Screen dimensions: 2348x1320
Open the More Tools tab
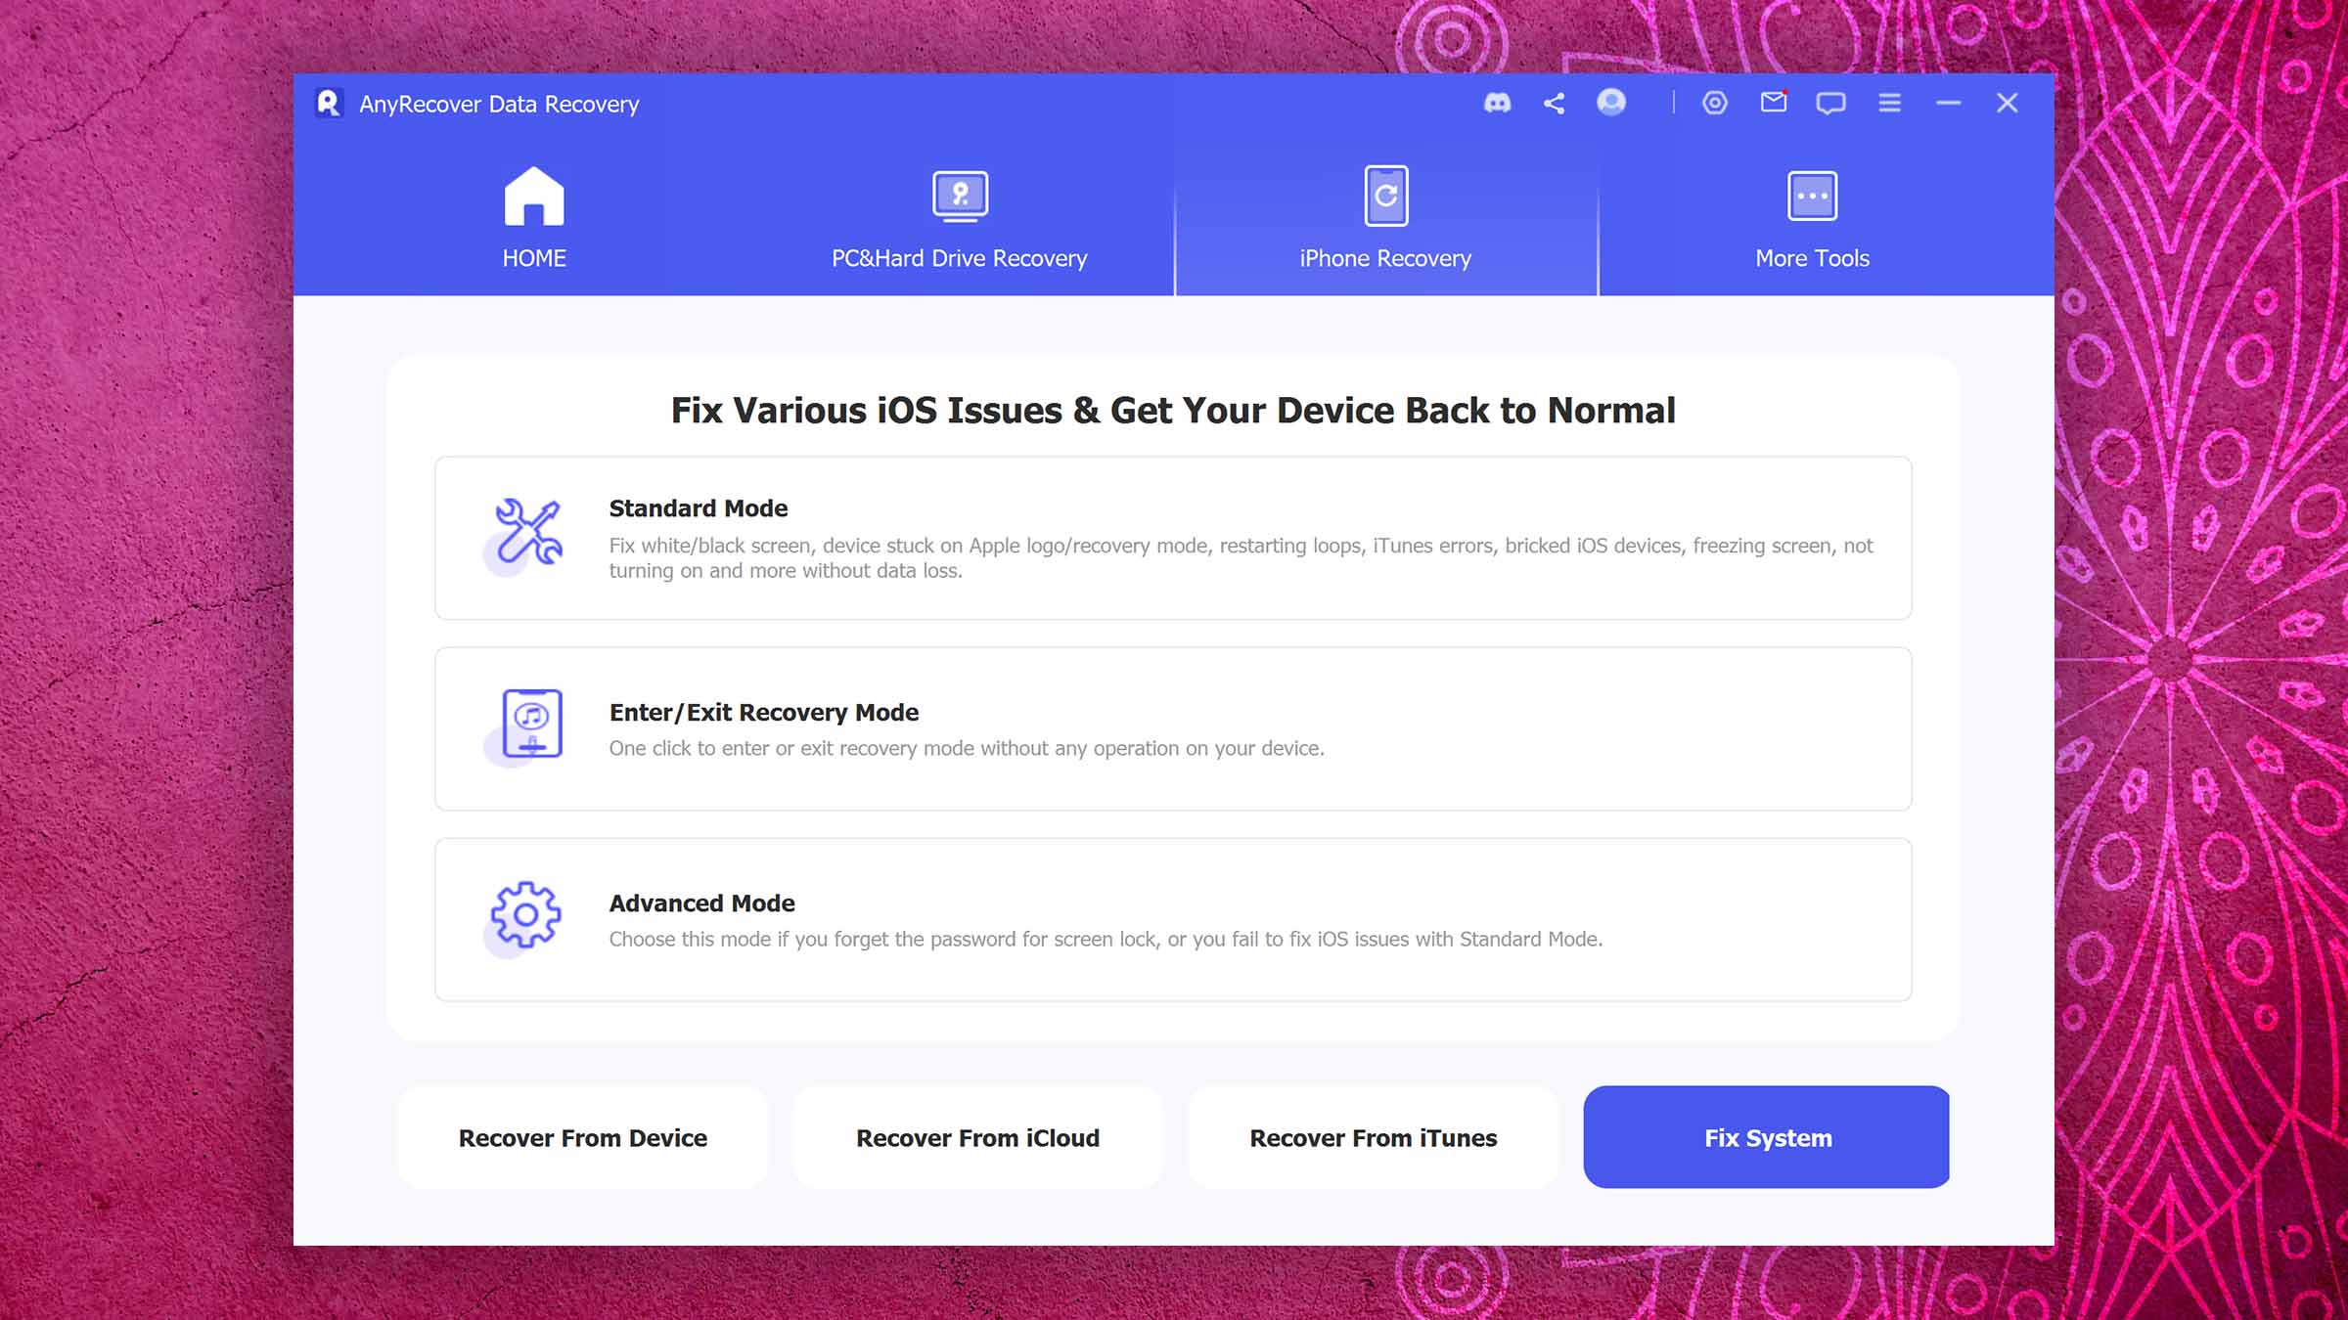(x=1812, y=218)
